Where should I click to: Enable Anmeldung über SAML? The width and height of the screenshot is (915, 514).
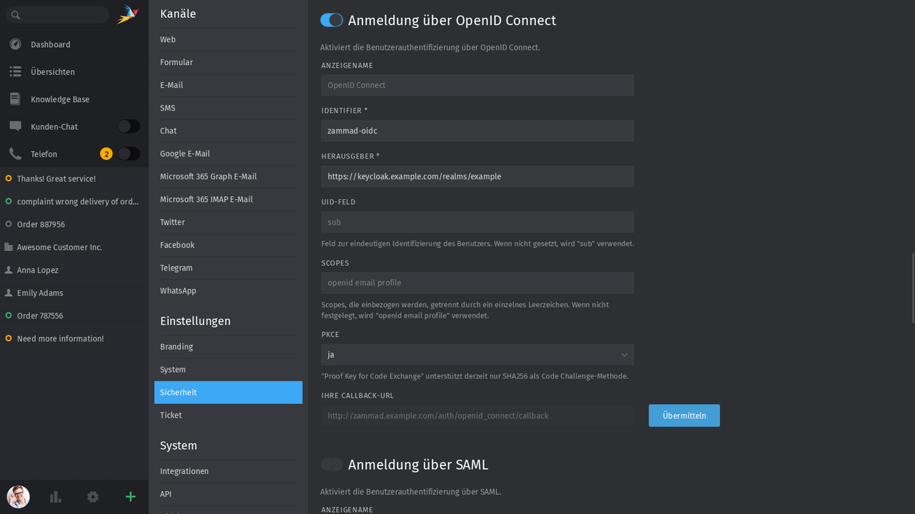[x=332, y=464]
